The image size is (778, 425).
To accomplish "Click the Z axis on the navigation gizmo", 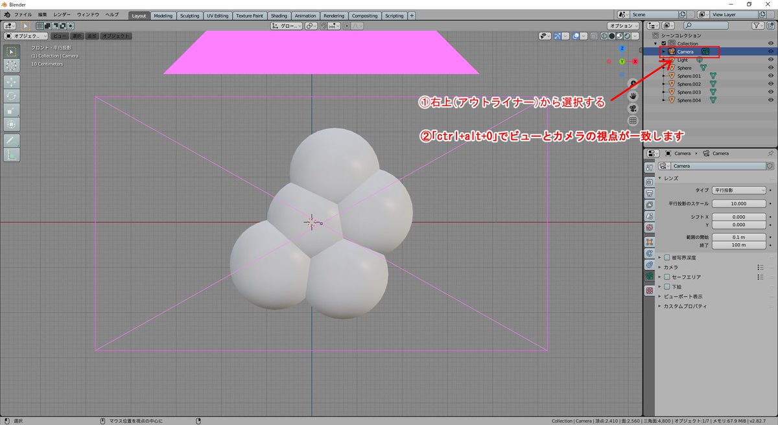I will (x=622, y=48).
